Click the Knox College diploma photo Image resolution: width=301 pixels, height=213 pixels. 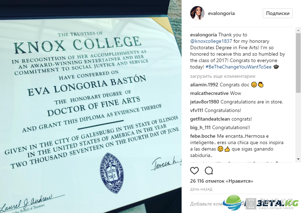pyautogui.click(x=90, y=106)
